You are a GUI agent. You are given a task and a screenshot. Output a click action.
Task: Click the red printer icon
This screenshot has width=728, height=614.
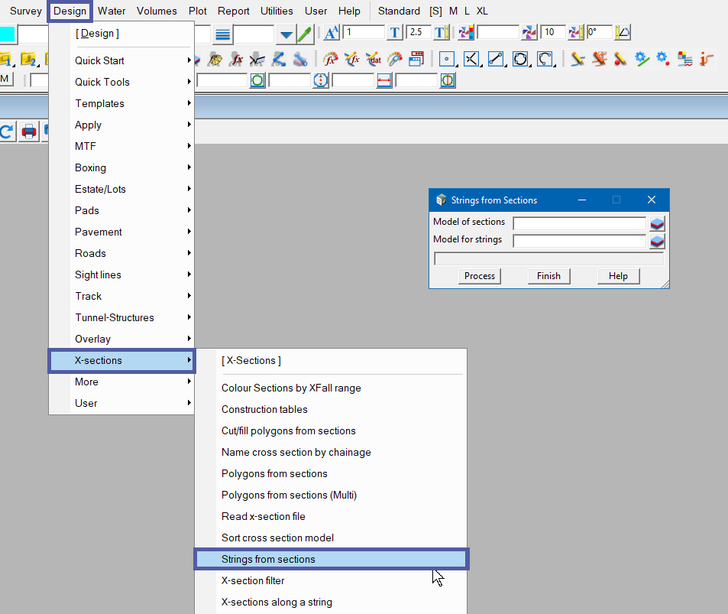click(x=29, y=131)
